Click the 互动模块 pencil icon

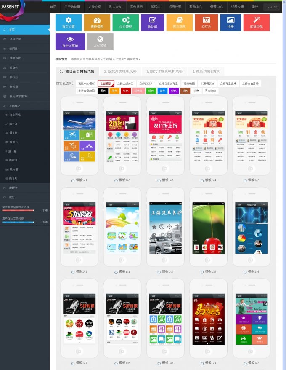click(x=5, y=106)
